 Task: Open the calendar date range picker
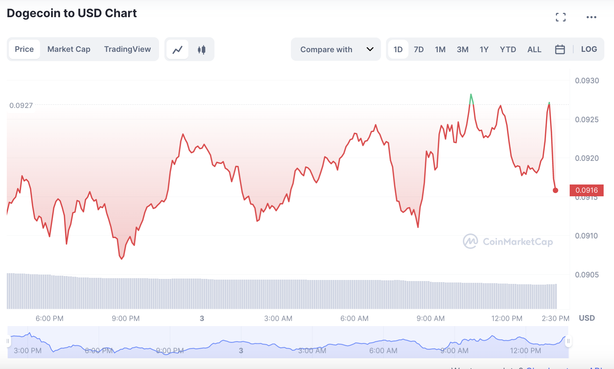tap(560, 49)
